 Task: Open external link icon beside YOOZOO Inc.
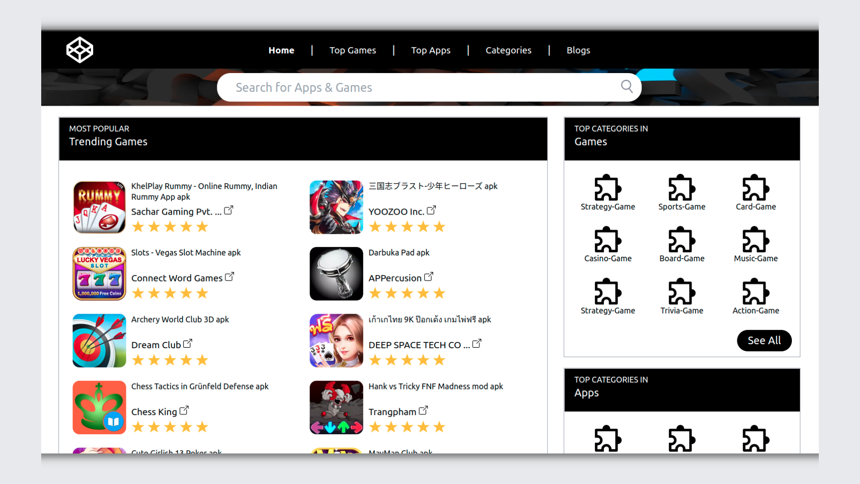point(431,210)
